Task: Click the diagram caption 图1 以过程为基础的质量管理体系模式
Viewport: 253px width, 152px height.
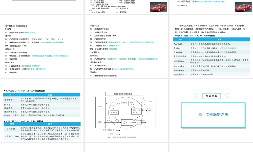Action: (x=122, y=137)
